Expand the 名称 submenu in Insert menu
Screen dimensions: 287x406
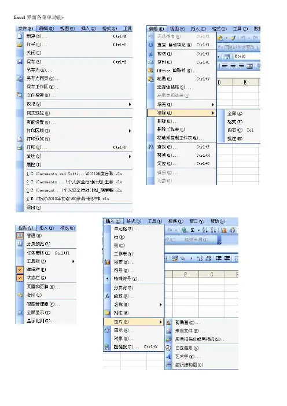pyautogui.click(x=161, y=305)
